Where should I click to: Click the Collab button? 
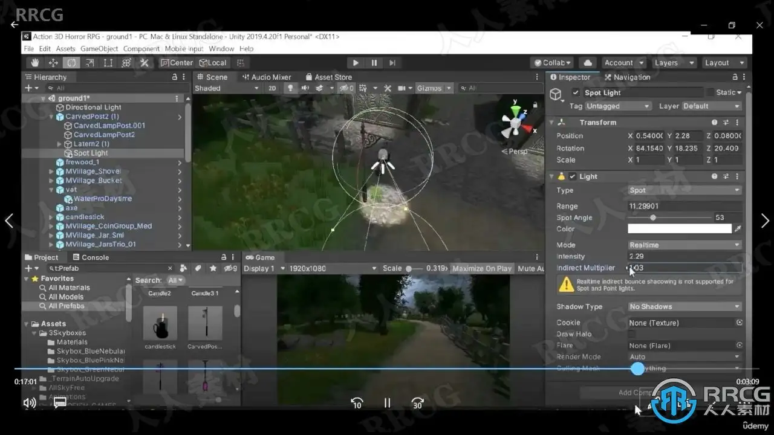coord(553,63)
